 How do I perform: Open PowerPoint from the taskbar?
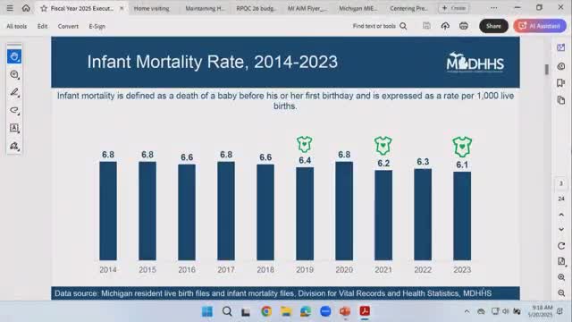[x=345, y=311]
